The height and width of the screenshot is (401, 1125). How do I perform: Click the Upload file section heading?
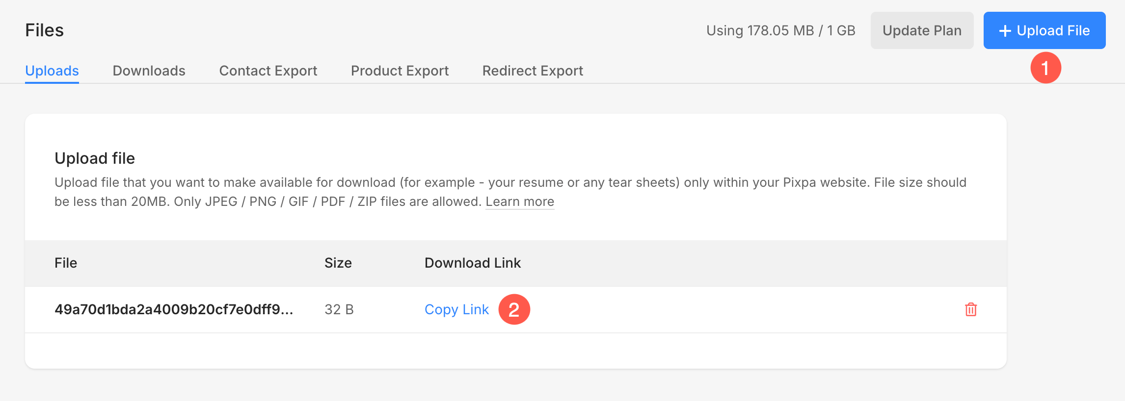click(95, 158)
